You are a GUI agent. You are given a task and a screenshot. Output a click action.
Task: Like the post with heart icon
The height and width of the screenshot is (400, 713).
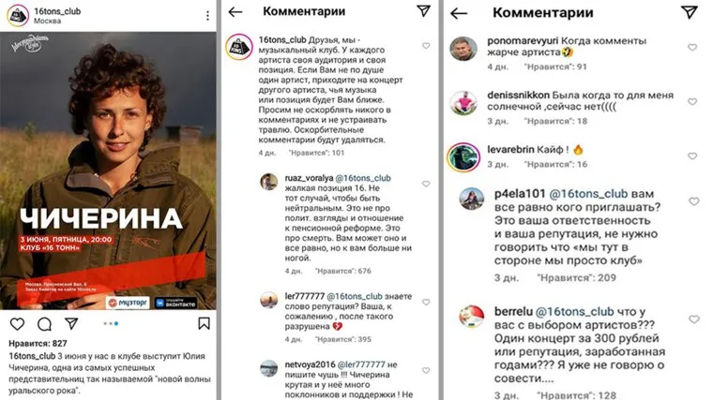17,324
